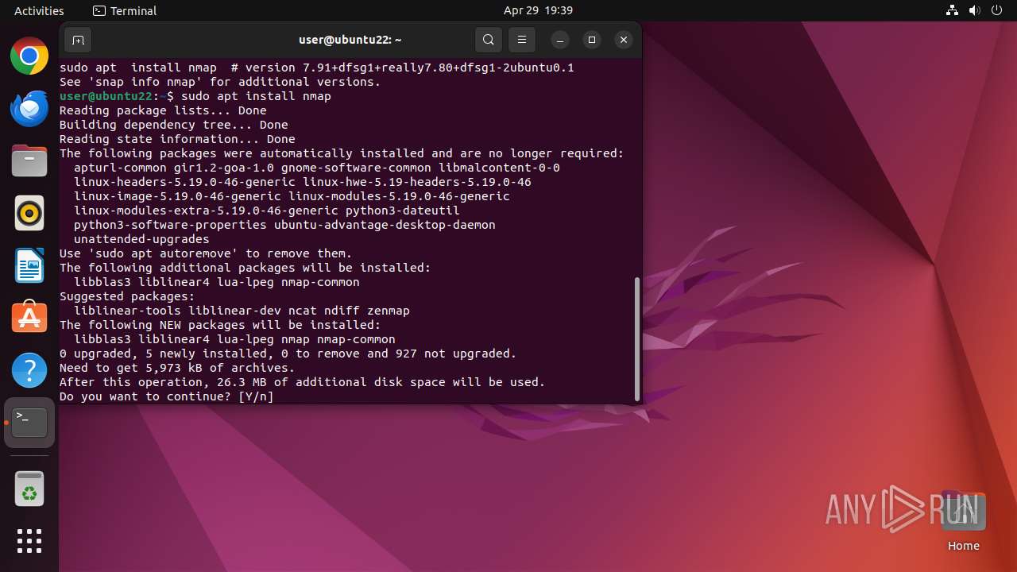The height and width of the screenshot is (572, 1017).
Task: Open the Activities overview
Action: click(x=39, y=10)
